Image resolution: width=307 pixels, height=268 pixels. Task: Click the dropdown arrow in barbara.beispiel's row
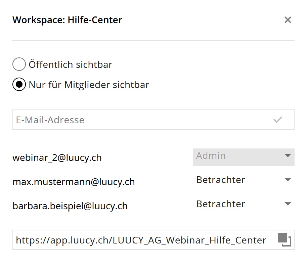coord(288,204)
